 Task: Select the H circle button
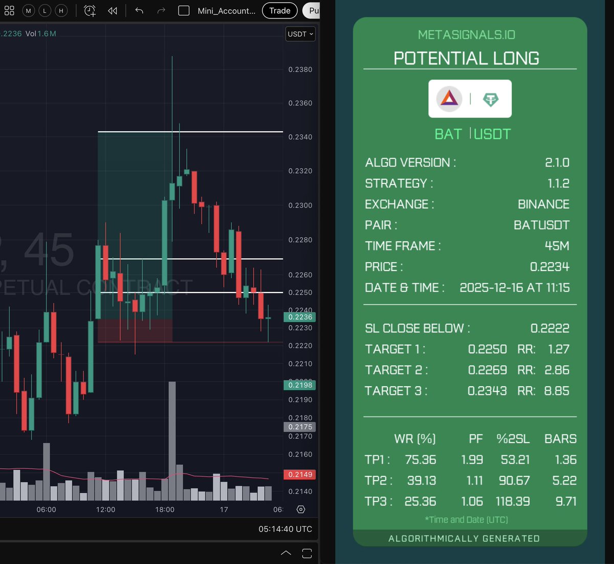61,10
